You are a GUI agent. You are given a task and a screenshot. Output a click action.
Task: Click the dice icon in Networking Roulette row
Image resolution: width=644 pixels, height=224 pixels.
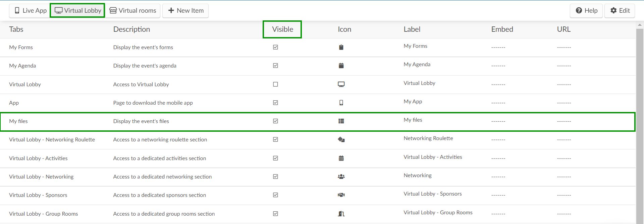click(x=341, y=139)
